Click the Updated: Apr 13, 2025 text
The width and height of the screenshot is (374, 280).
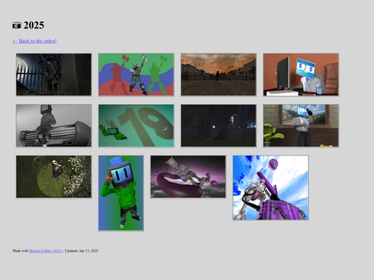tap(81, 251)
